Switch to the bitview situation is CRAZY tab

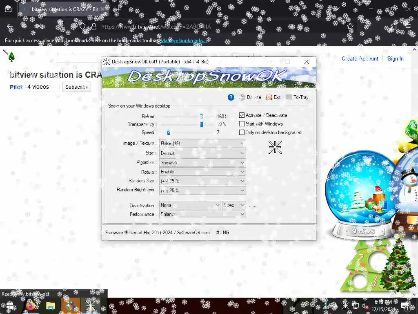(x=64, y=9)
